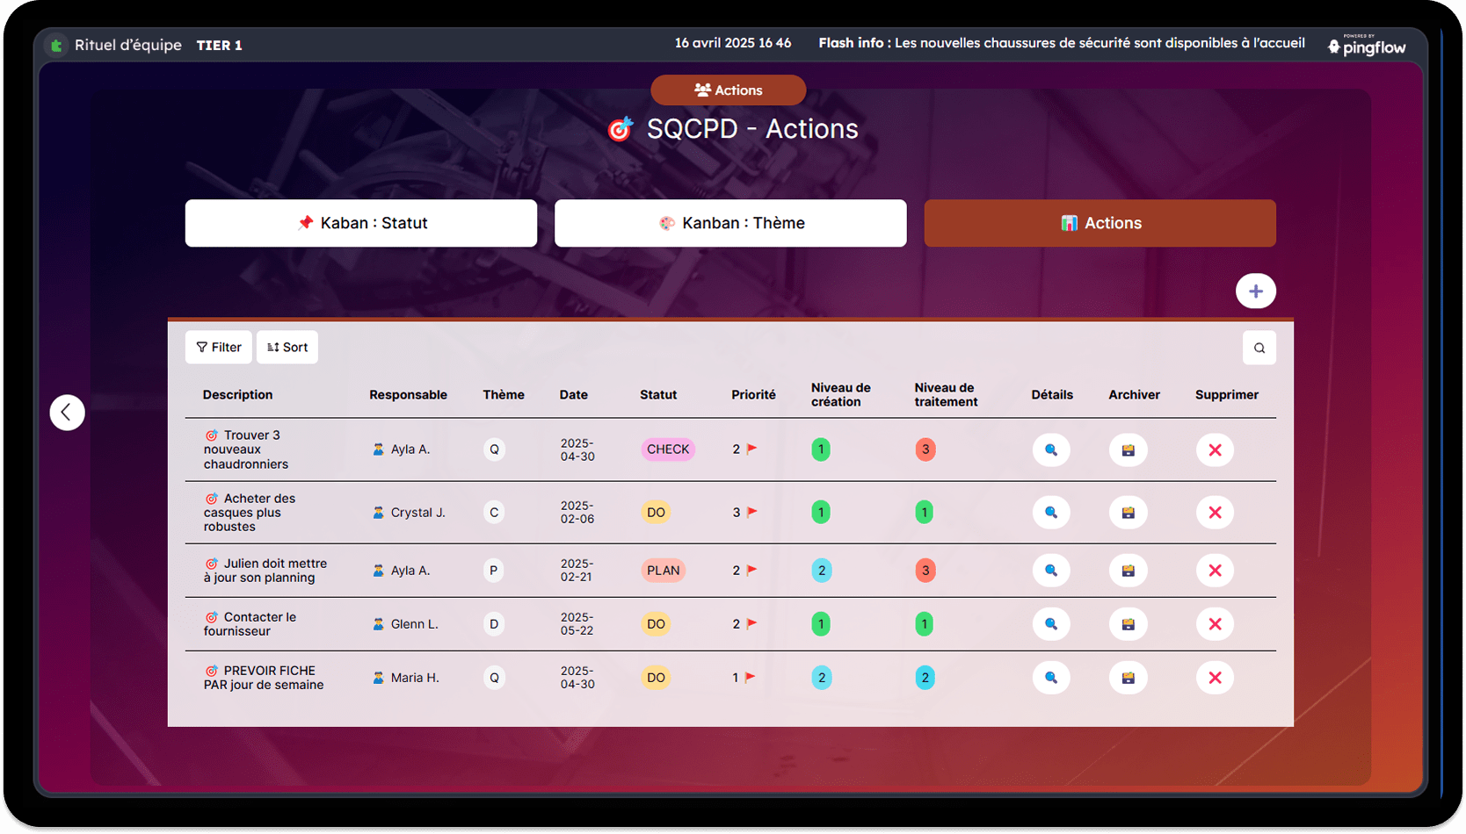Image resolution: width=1466 pixels, height=834 pixels.
Task: Click the Description column header
Action: pos(237,395)
